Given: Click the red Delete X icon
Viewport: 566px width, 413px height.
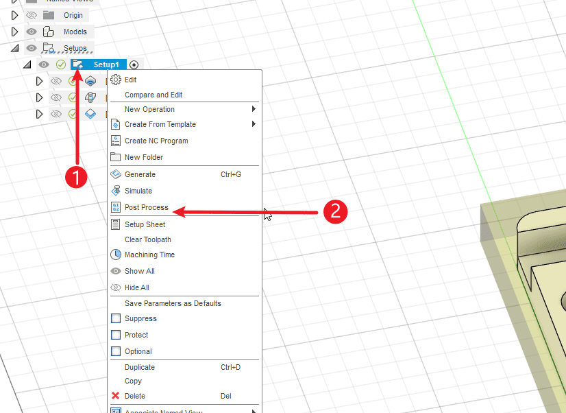Looking at the screenshot, I should [x=115, y=396].
